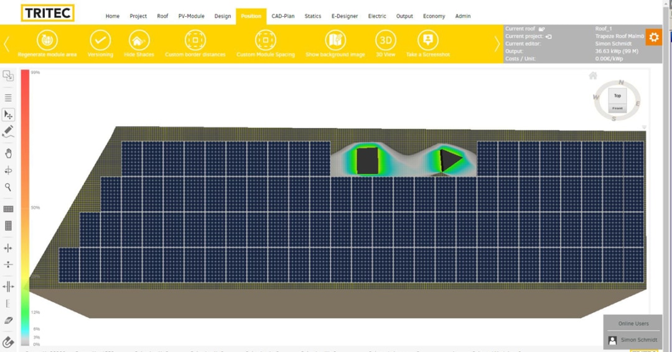
Task: Click the Top face of view cube
Action: 617,96
